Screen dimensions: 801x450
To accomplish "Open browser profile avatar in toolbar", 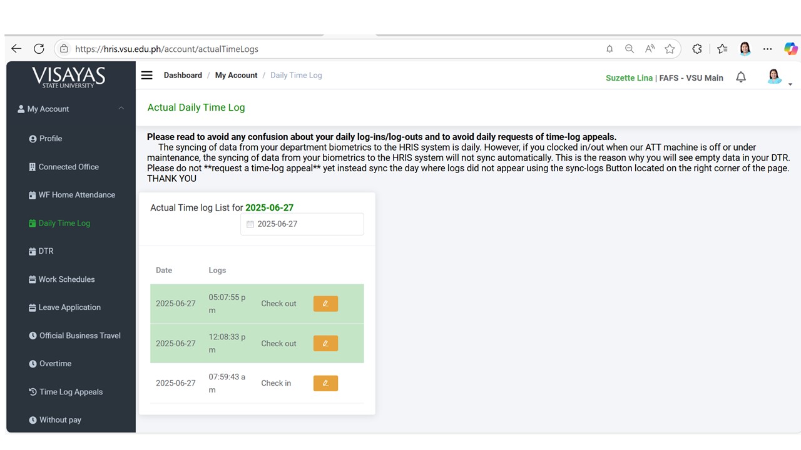I will click(x=745, y=49).
